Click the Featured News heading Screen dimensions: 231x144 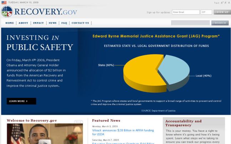pyautogui.click(x=106, y=120)
